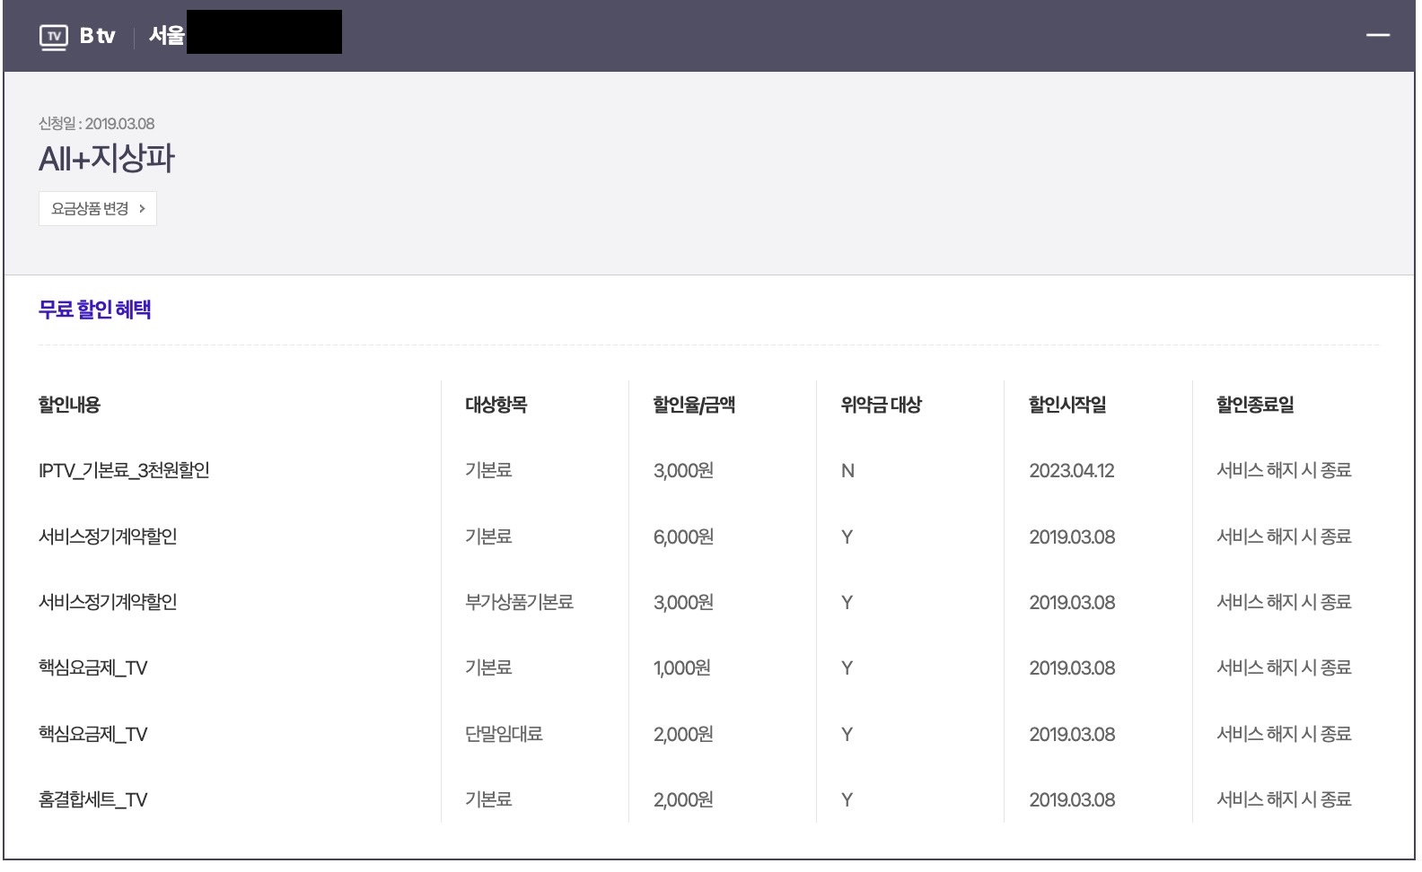Click the 할인율/금액 column header
This screenshot has width=1422, height=872.
pyautogui.click(x=693, y=405)
